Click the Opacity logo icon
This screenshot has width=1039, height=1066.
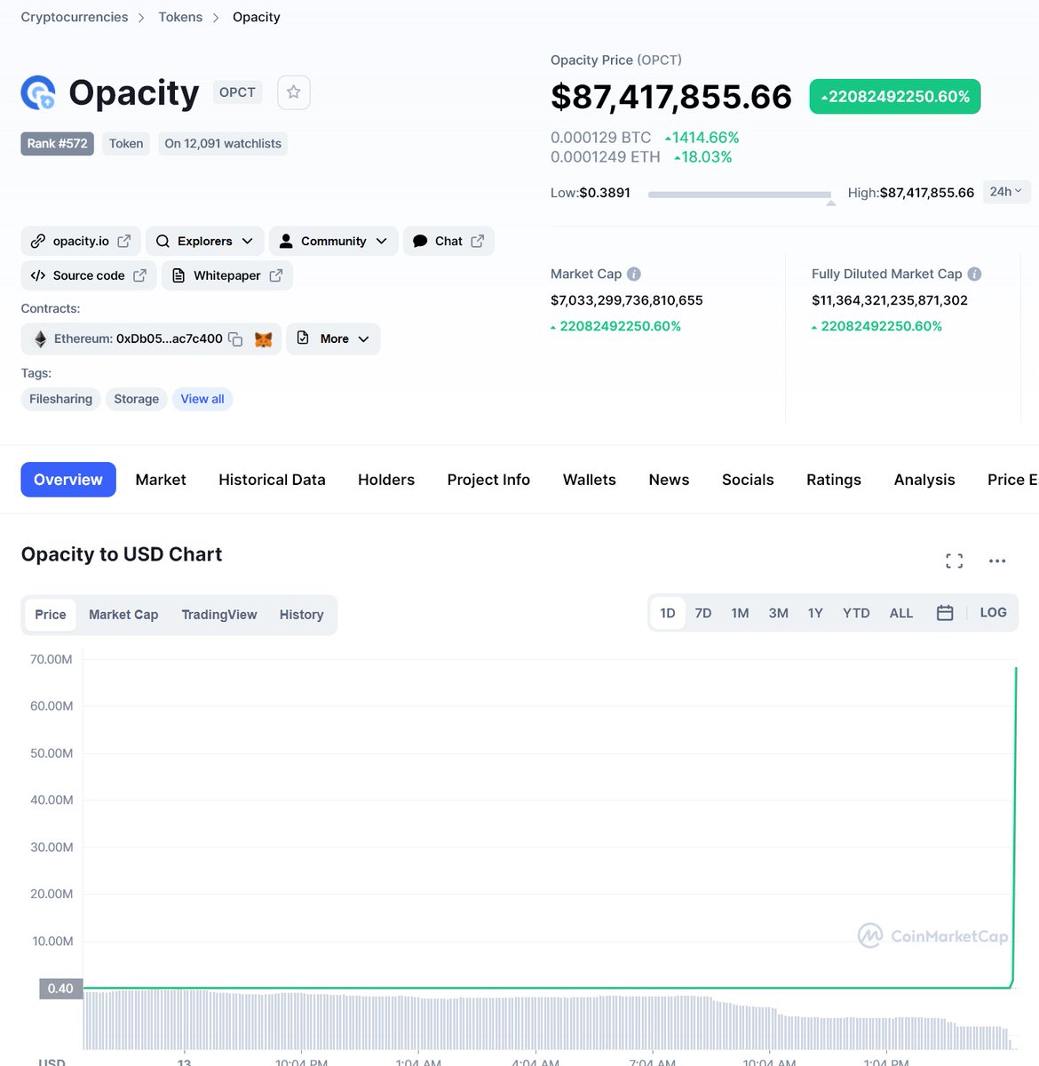click(x=38, y=92)
